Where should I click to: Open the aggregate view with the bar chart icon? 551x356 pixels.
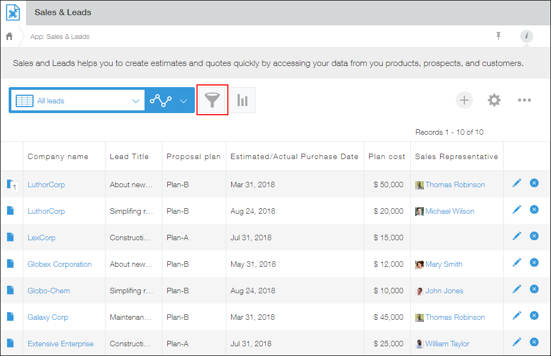click(x=242, y=100)
